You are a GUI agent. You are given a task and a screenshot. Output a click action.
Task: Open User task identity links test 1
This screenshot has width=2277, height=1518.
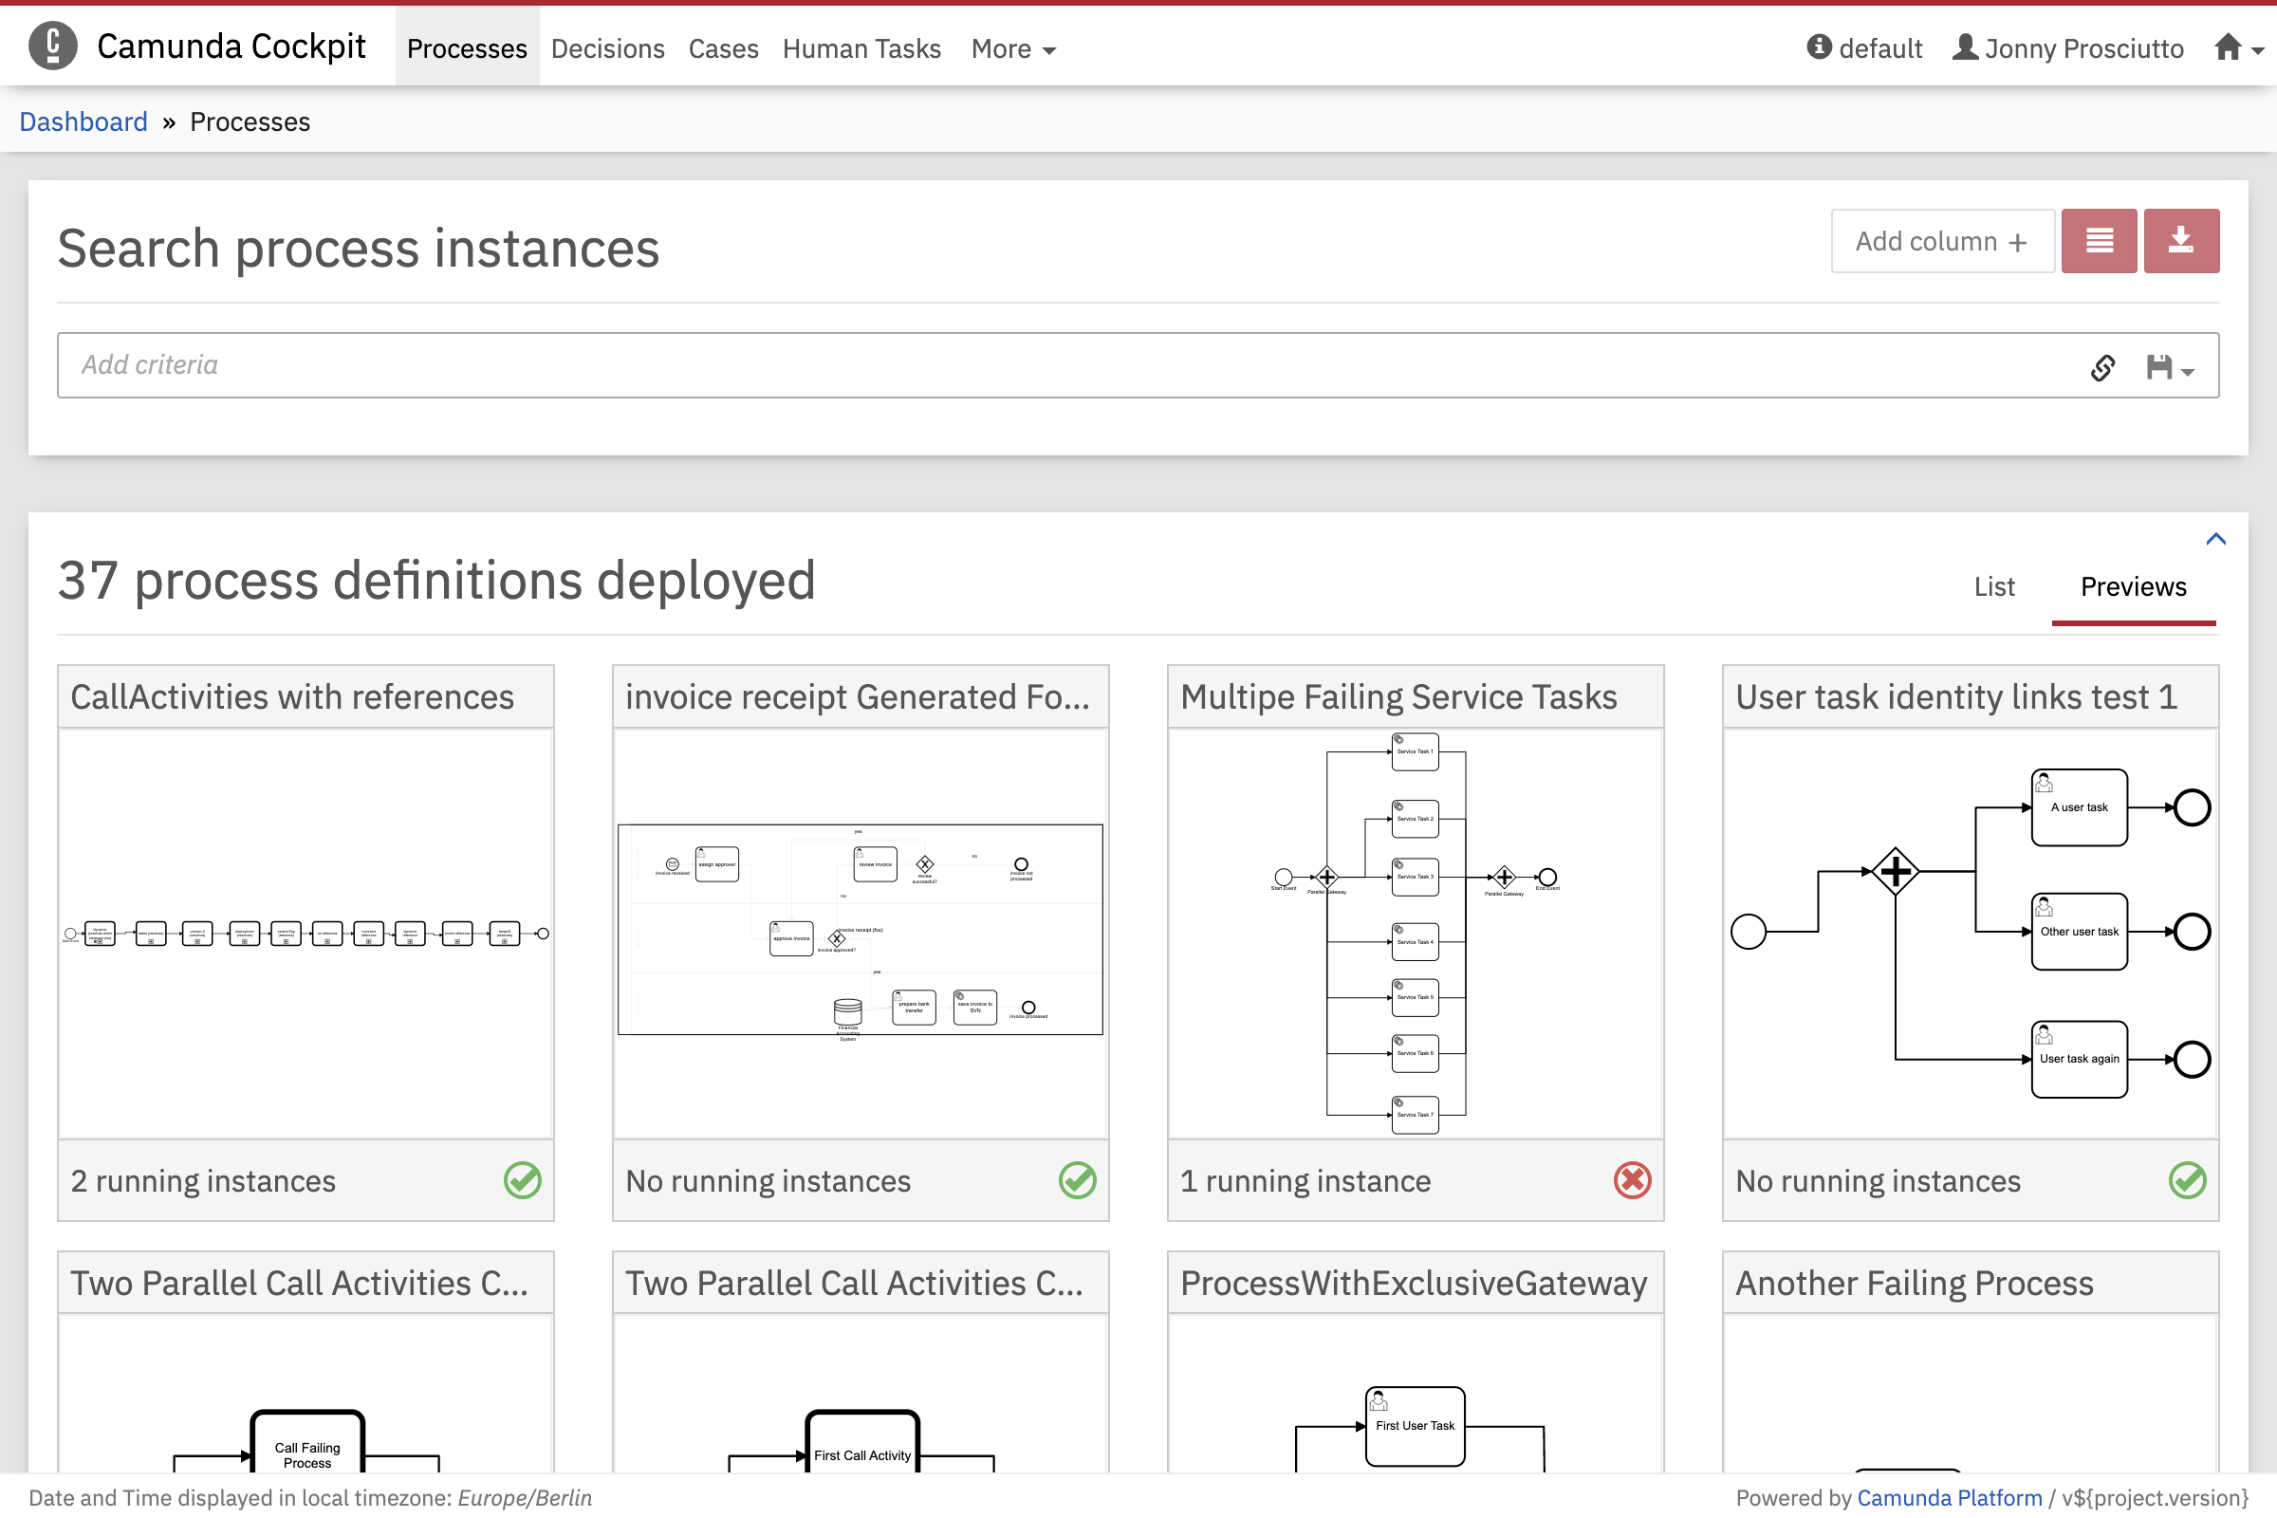[x=1955, y=697]
